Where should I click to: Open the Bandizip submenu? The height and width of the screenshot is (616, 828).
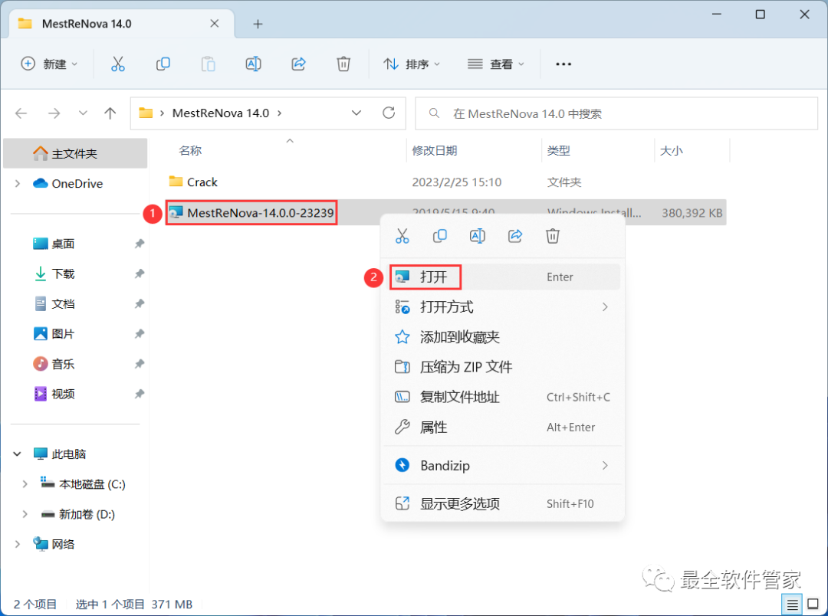coord(502,466)
